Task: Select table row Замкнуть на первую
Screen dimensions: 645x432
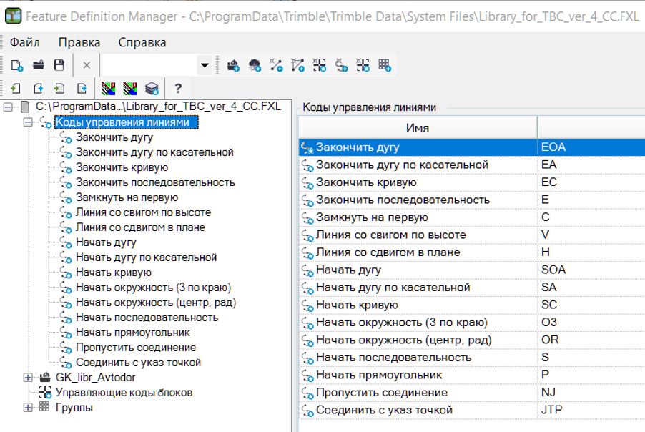Action: pos(472,217)
